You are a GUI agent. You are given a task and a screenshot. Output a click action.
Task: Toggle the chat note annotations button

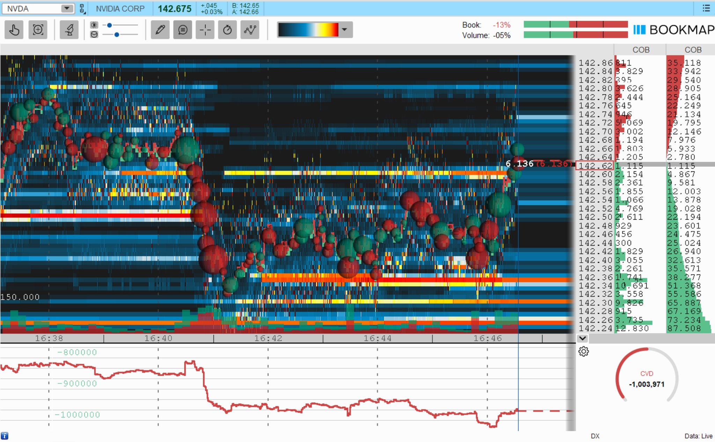pyautogui.click(x=183, y=30)
